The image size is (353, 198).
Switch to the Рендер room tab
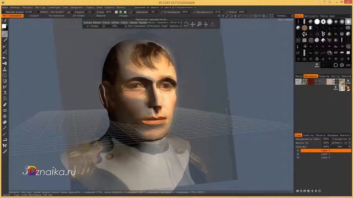click(x=124, y=16)
